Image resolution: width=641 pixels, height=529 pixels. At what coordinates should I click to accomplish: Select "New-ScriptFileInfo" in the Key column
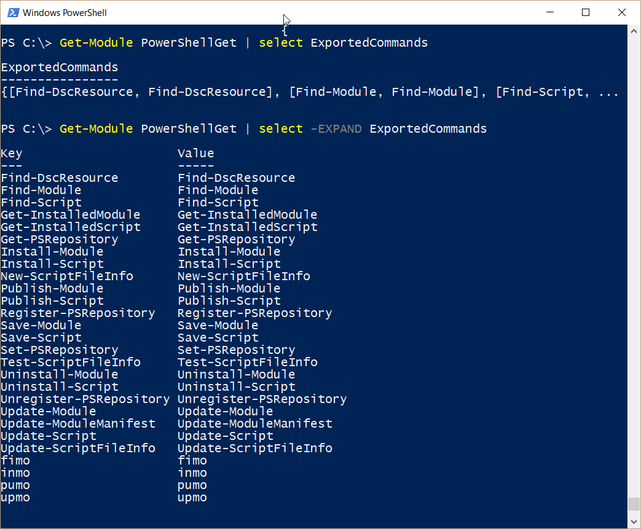click(66, 276)
